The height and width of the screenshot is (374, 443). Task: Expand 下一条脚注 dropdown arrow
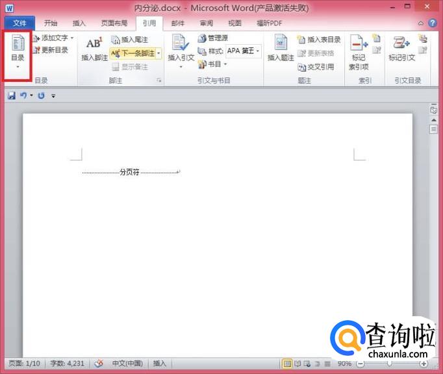pos(158,53)
